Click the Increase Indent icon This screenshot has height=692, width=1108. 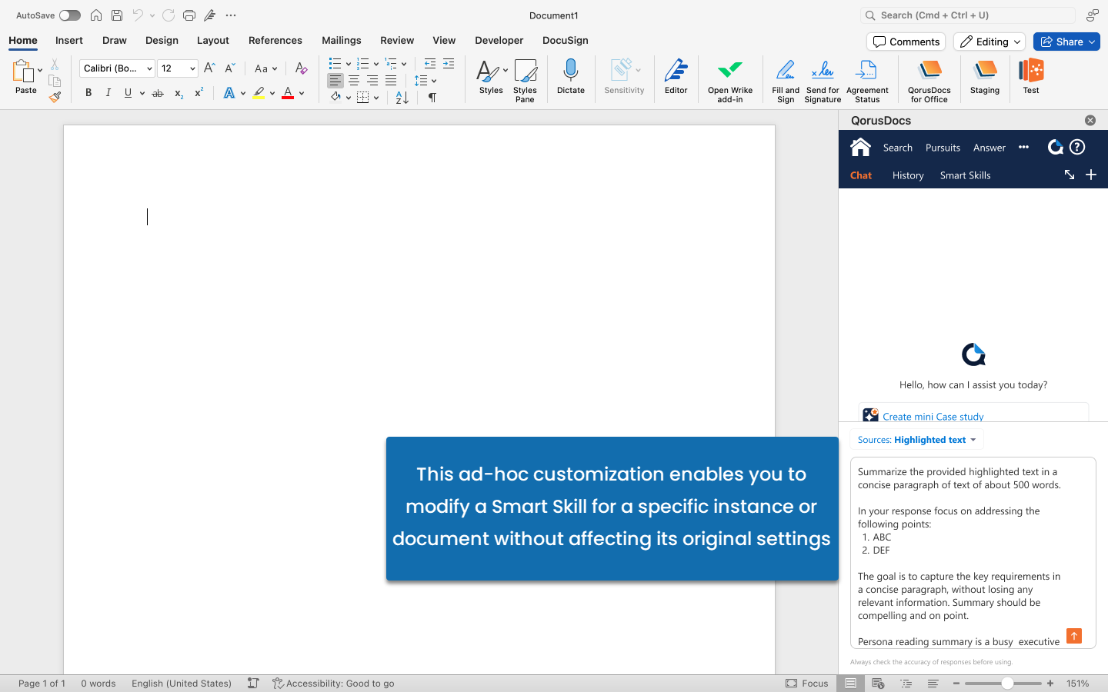point(449,64)
